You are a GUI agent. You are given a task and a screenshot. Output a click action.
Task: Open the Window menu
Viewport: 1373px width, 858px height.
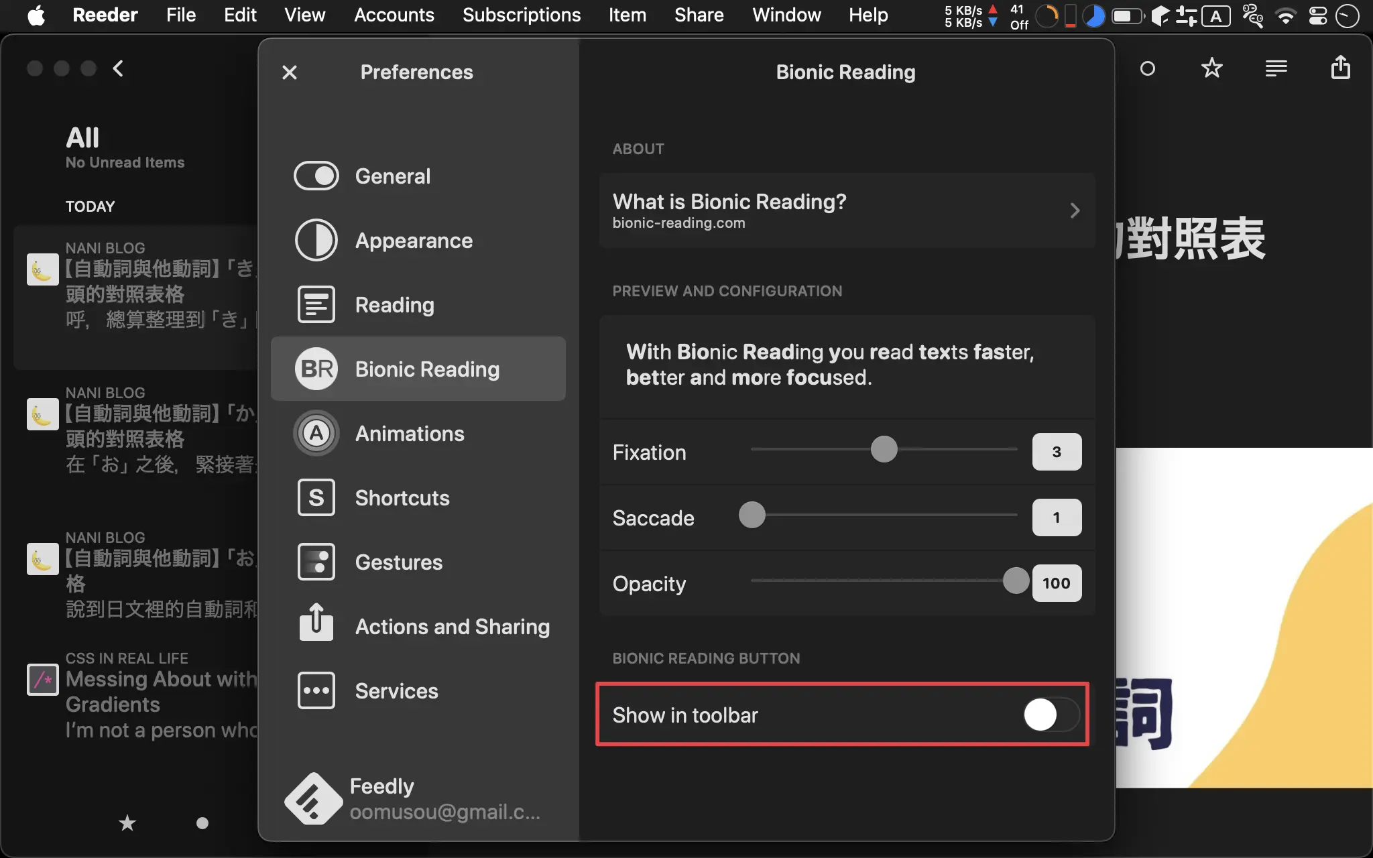pyautogui.click(x=786, y=15)
